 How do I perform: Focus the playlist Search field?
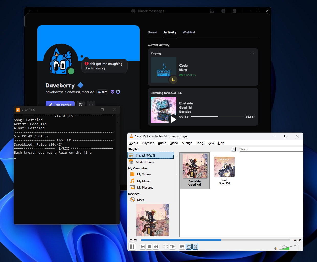click(271, 149)
